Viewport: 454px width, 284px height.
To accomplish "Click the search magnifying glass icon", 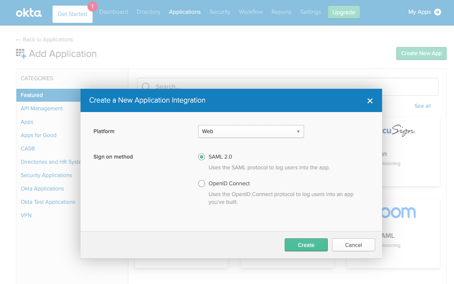I will click(146, 87).
